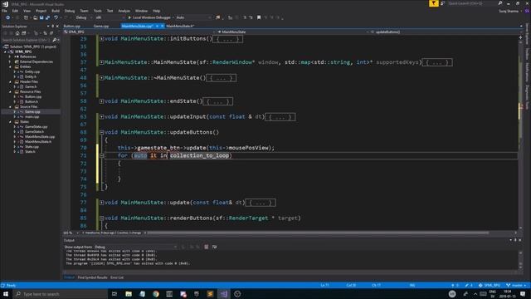This screenshot has width=531, height=299.
Task: Click the master git branch in status bar
Action: (x=516, y=286)
